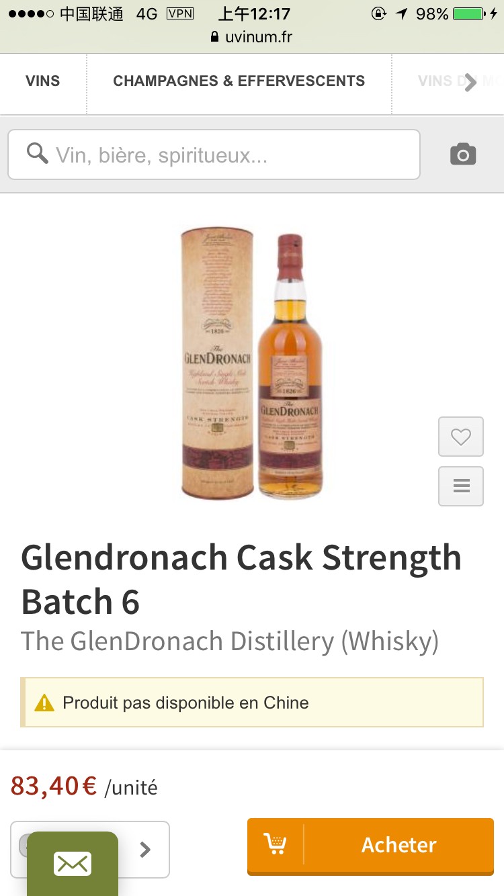The width and height of the screenshot is (504, 896).
Task: Add whisky to favorites with heart icon
Action: tap(461, 437)
